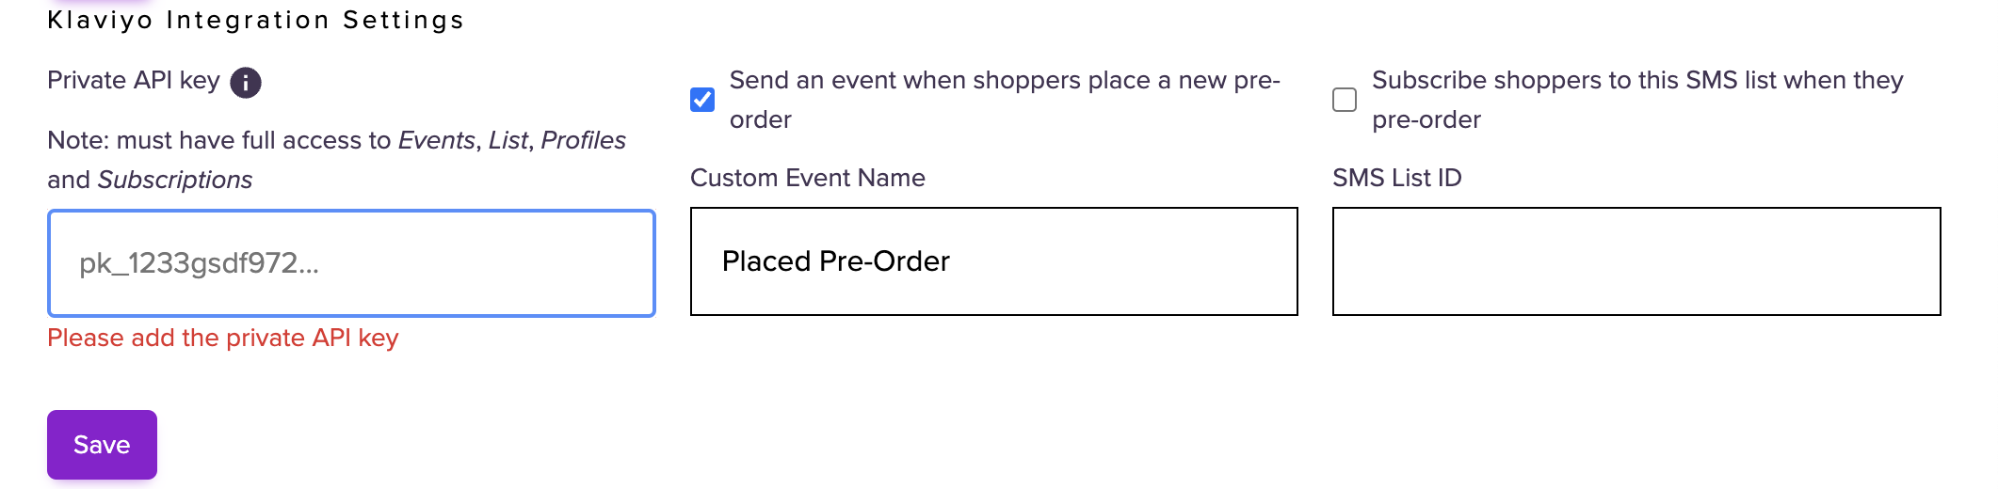Select the empty SMS List ID field
Viewport: 1998px width, 489px height.
pos(1636,261)
